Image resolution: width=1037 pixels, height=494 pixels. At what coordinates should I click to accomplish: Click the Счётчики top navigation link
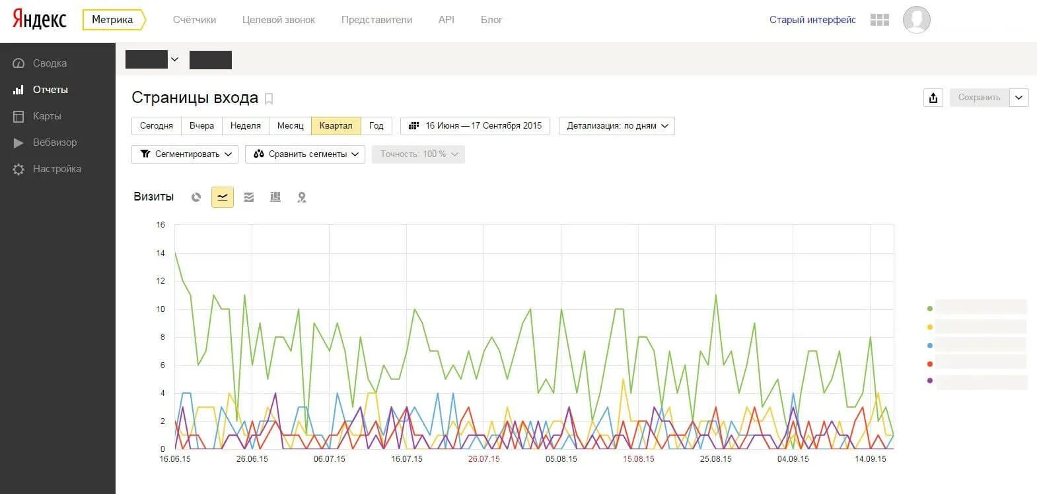tap(194, 20)
